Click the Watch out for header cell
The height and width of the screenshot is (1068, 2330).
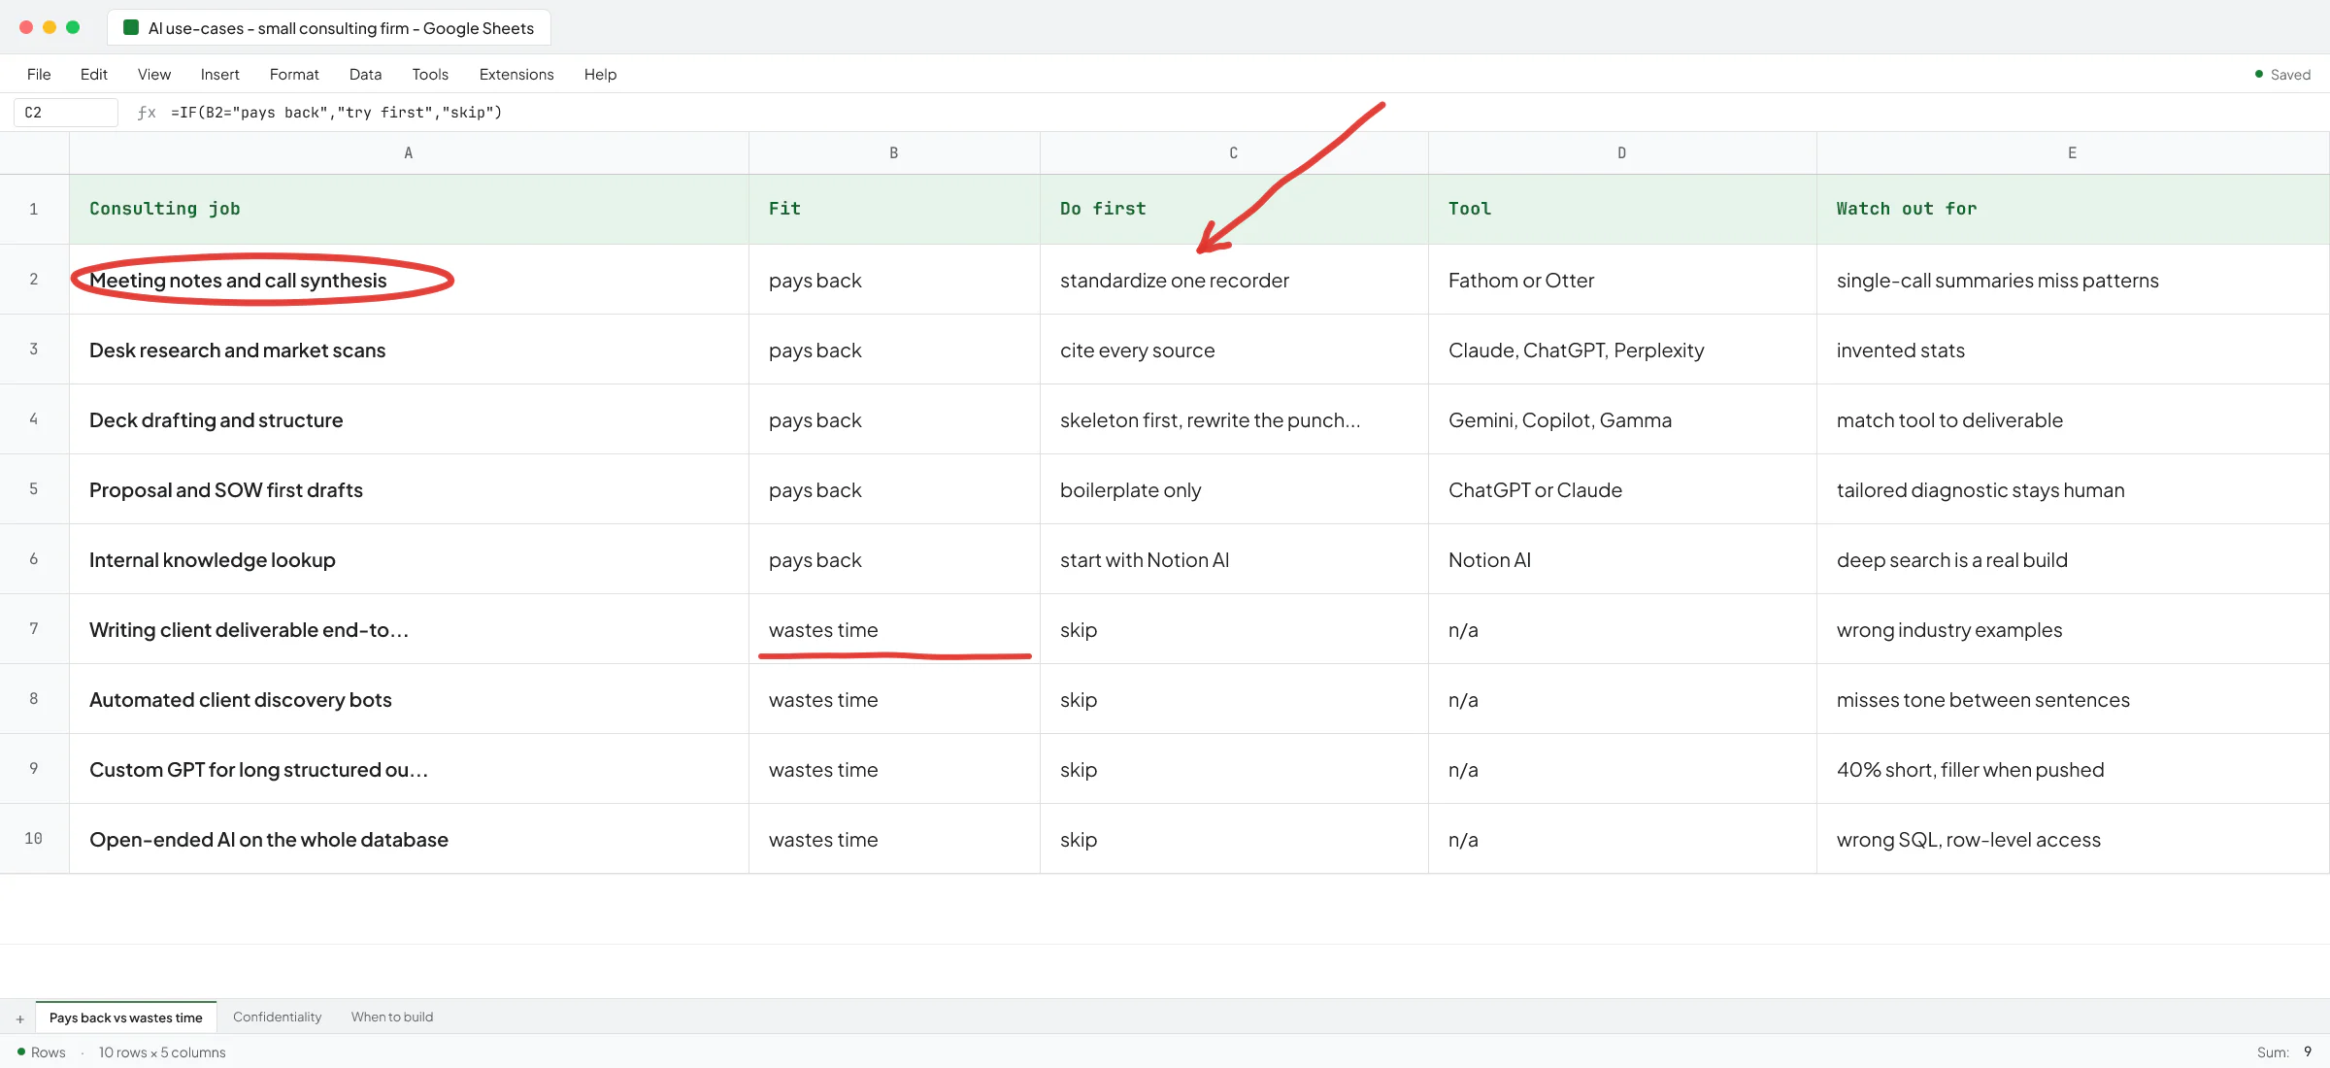(2073, 209)
